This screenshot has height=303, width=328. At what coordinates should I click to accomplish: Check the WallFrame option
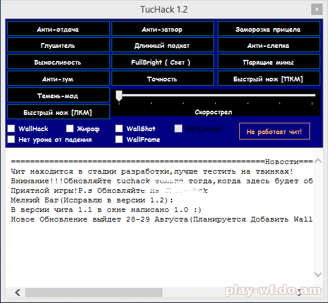tap(119, 139)
